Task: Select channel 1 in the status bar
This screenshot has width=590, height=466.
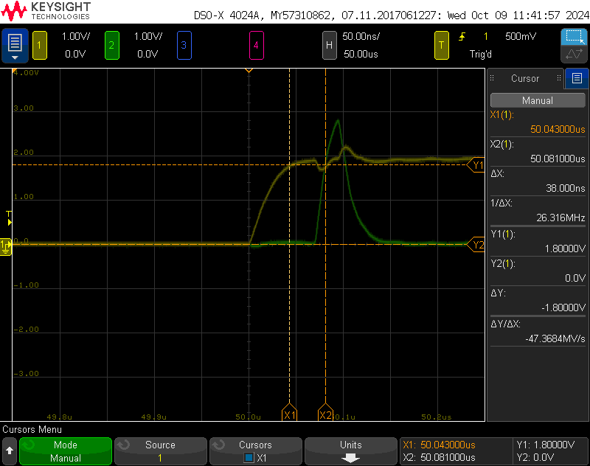Action: pyautogui.click(x=39, y=45)
